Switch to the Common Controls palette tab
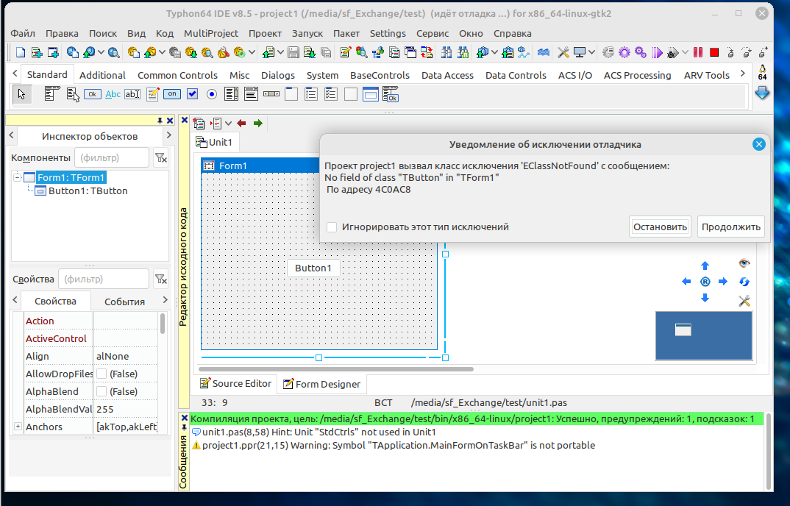 [x=177, y=75]
